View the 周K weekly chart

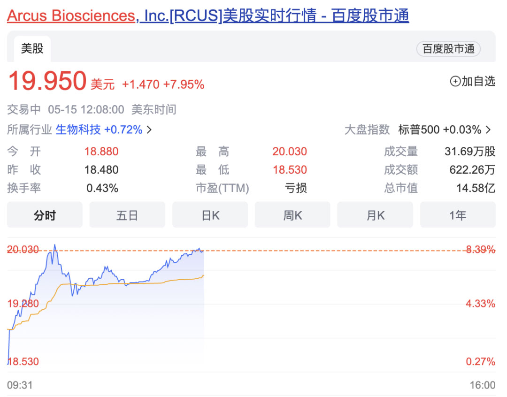[x=292, y=215]
